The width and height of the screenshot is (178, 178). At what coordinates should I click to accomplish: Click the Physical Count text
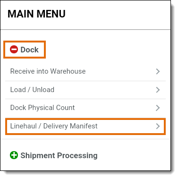point(51,108)
